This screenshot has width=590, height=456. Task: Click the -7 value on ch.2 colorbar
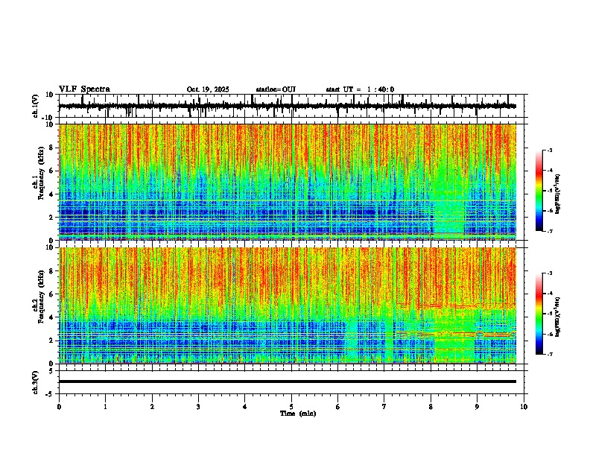(x=550, y=355)
